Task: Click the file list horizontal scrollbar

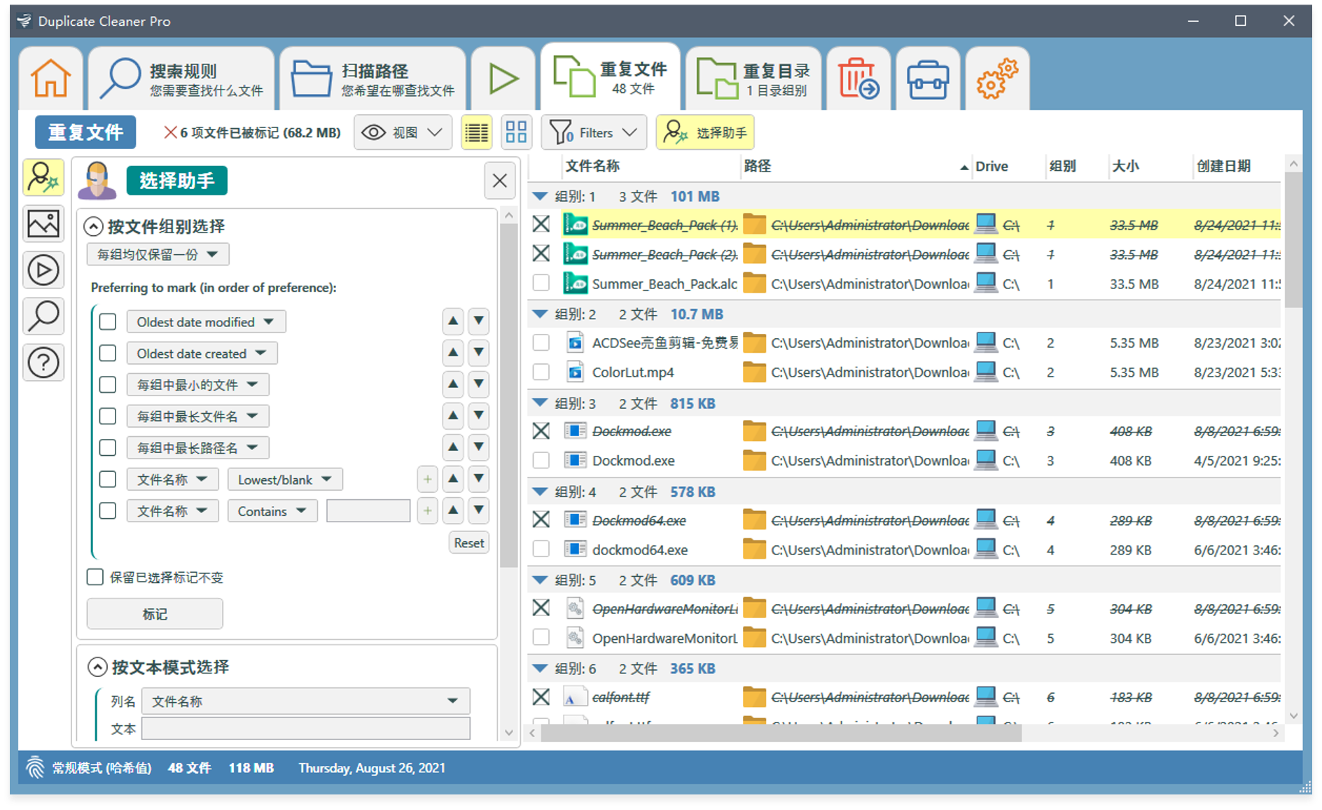Action: (x=781, y=733)
